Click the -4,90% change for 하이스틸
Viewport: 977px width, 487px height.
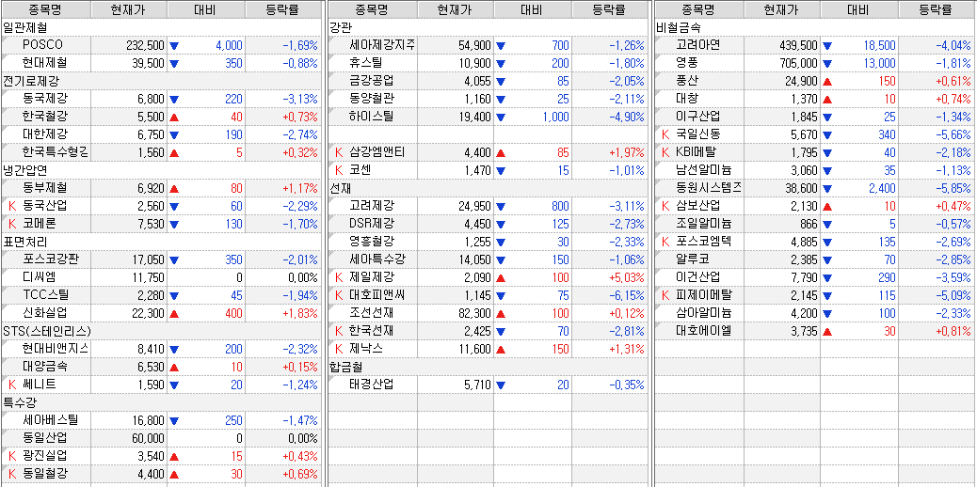(628, 118)
